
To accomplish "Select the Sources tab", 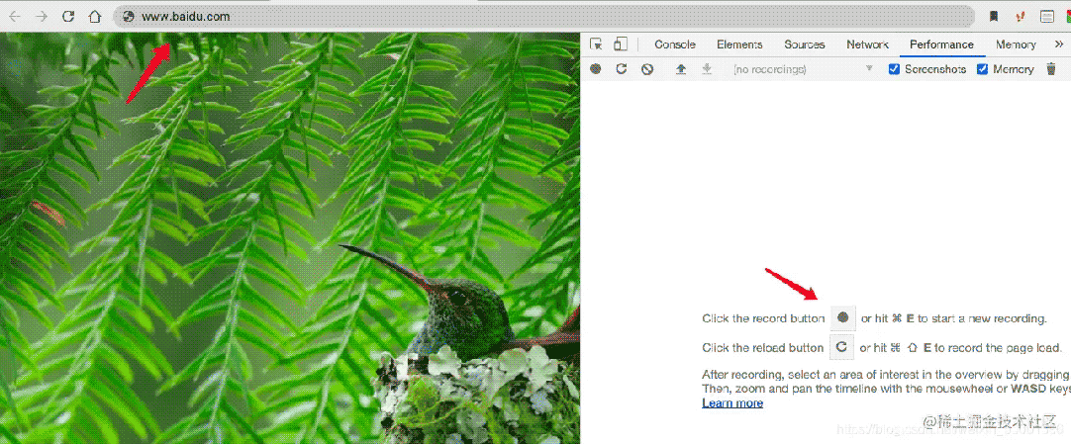I will tap(805, 44).
